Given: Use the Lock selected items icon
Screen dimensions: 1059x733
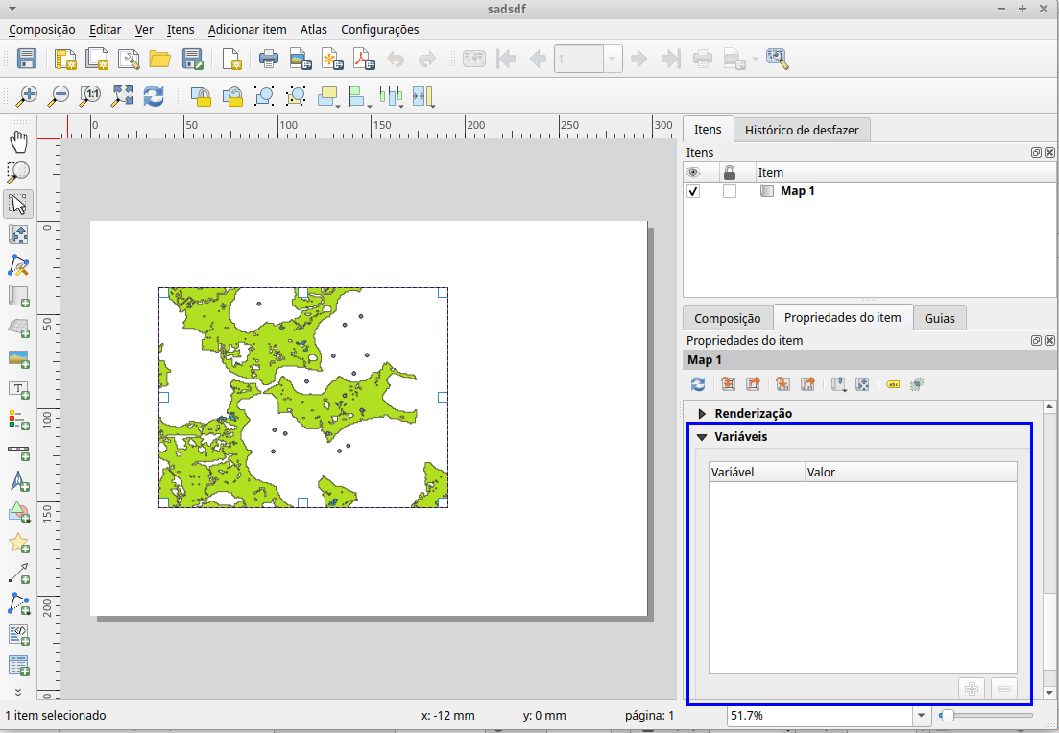Looking at the screenshot, I should [x=201, y=96].
